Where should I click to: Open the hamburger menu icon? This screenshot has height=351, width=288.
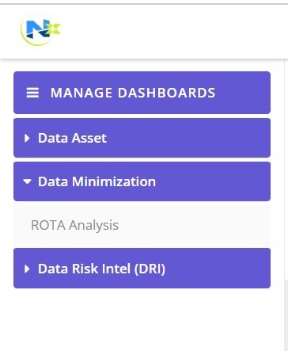coord(32,93)
